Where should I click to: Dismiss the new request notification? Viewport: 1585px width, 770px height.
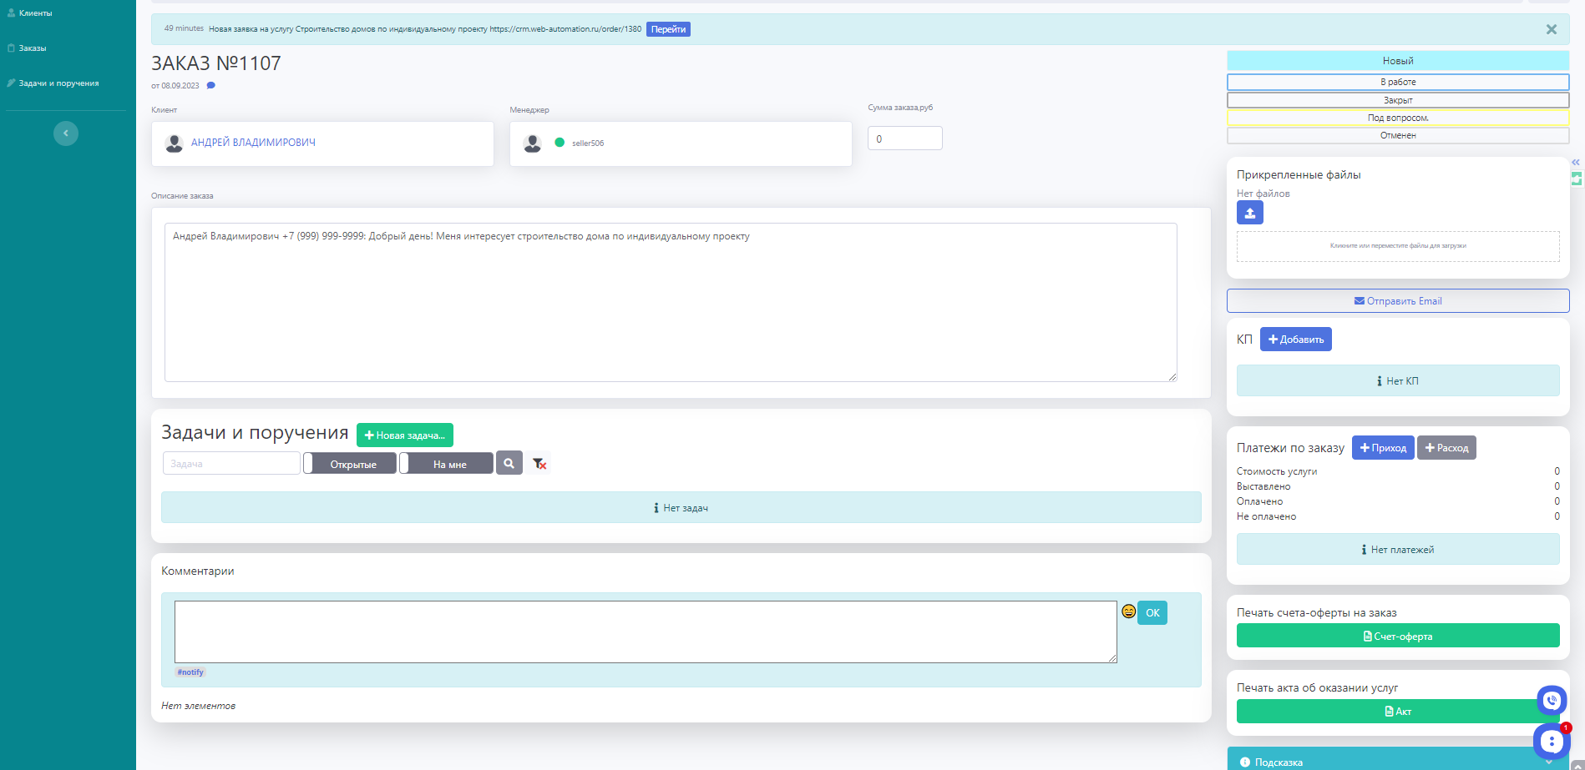(1551, 29)
